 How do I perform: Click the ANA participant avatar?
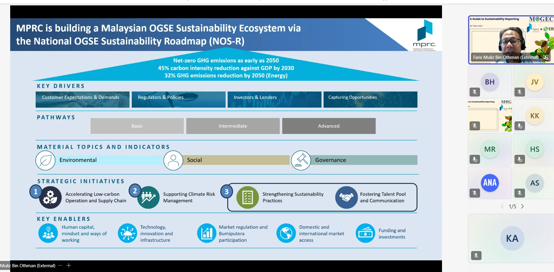(490, 183)
